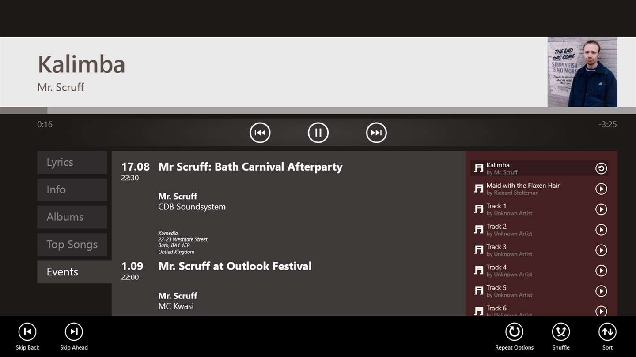Select the Track 5 title in the playlist
636x357 pixels.
click(496, 288)
